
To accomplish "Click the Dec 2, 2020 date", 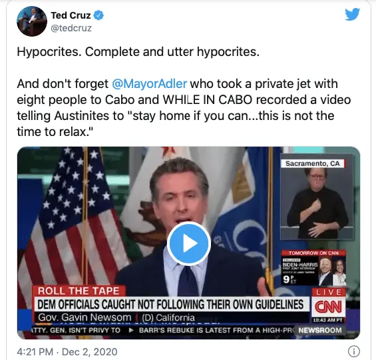I will click(x=90, y=352).
